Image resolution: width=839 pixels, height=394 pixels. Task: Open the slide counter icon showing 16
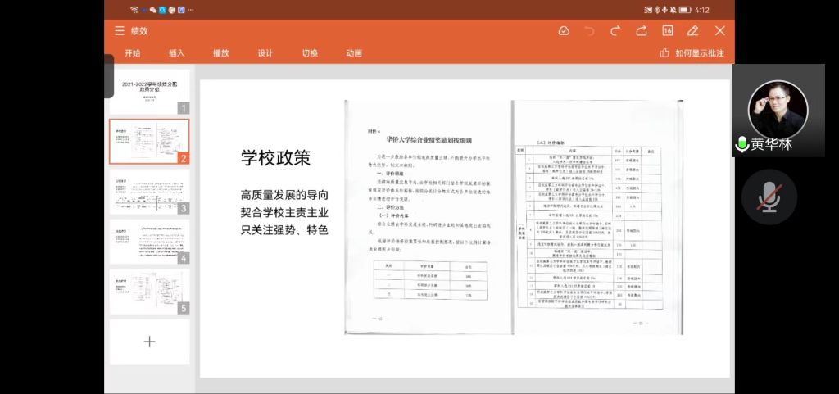coord(667,31)
